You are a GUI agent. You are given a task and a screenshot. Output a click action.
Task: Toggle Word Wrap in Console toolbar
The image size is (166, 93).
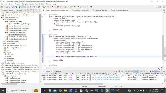132,71
